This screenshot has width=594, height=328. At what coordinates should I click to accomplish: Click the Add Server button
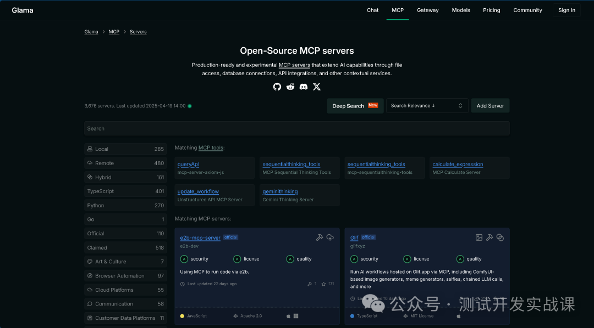point(490,106)
